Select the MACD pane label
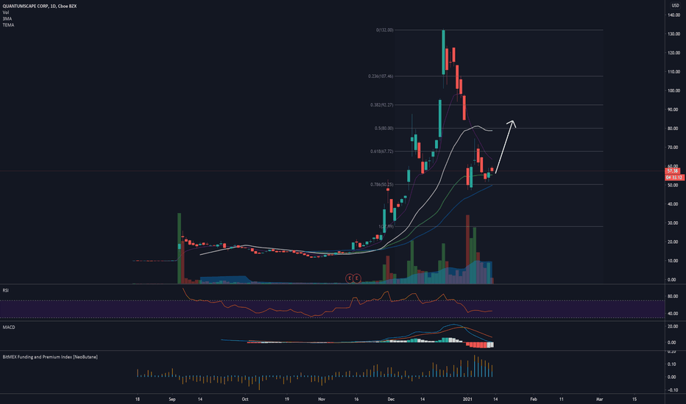Viewport: 686px width, 404px height. tap(9, 327)
